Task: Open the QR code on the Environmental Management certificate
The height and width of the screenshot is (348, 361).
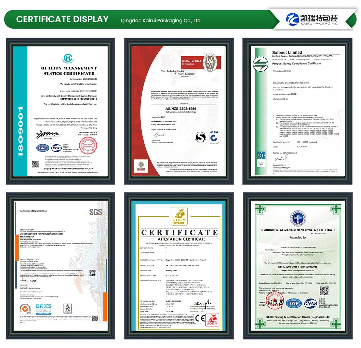Action: pos(324,291)
